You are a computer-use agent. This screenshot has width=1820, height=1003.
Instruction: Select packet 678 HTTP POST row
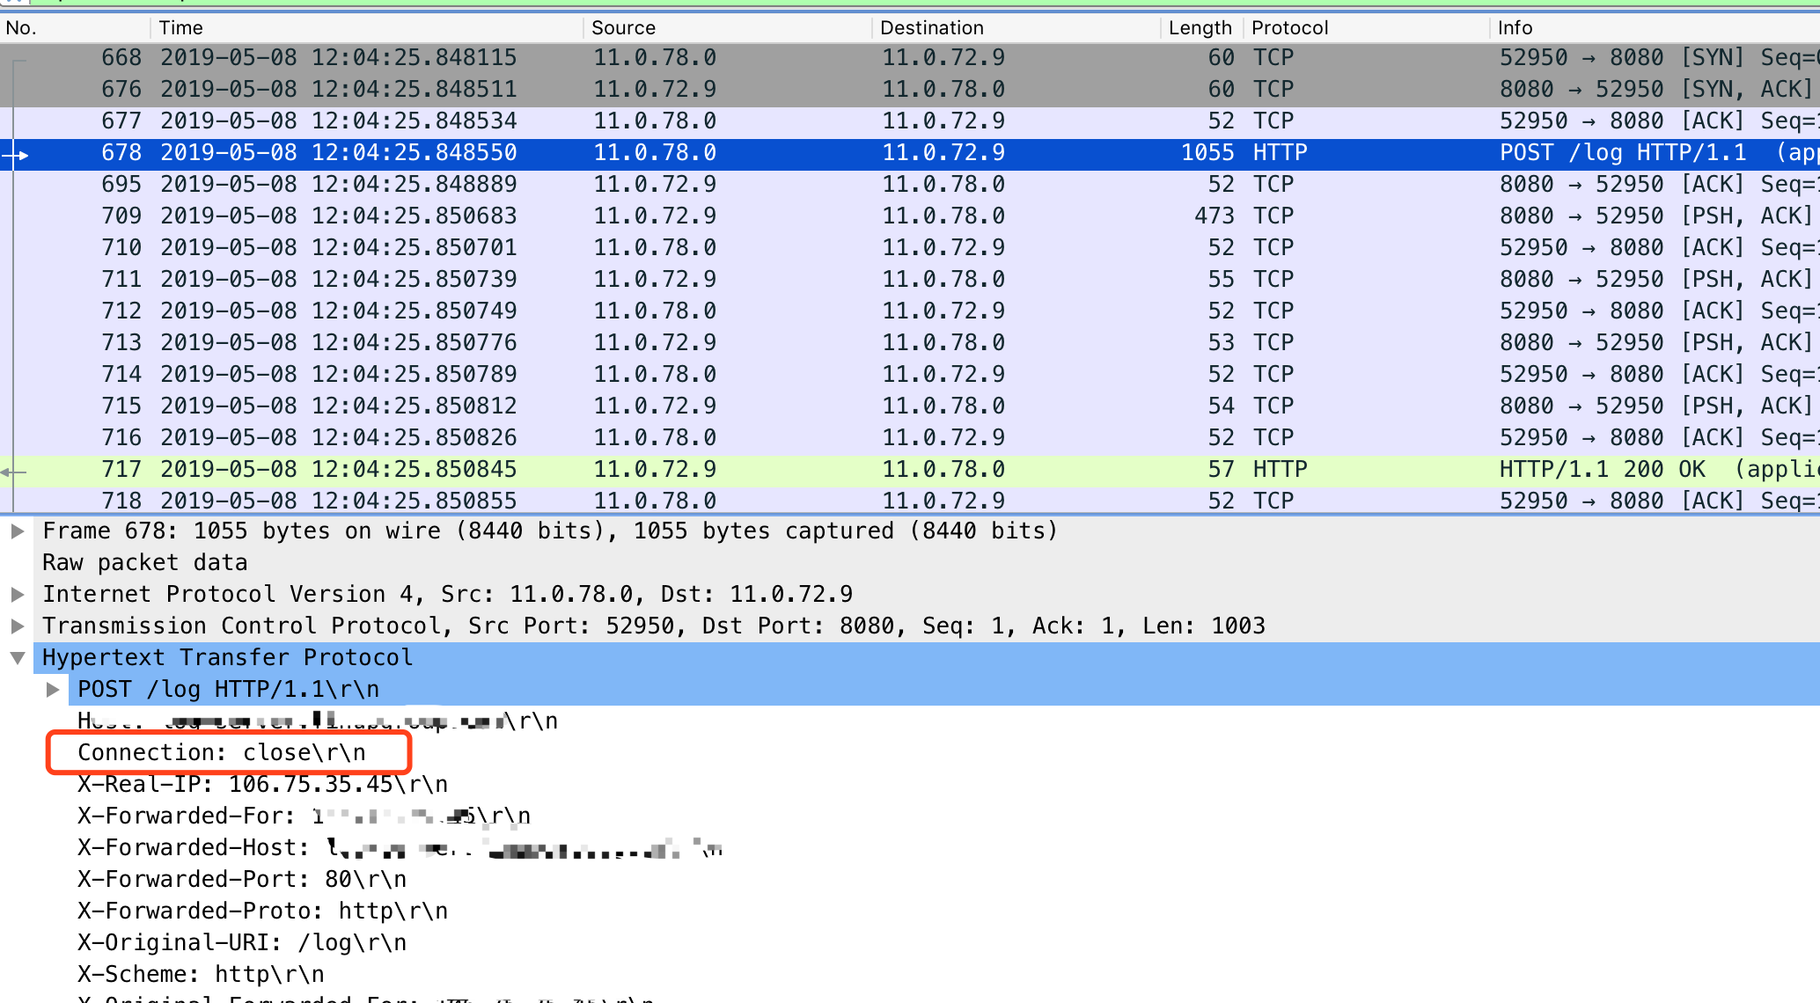coord(910,153)
